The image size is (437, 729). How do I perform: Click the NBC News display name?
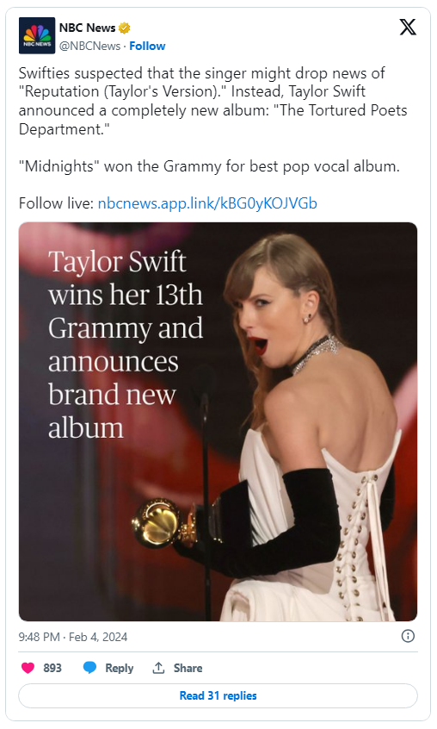tap(87, 28)
